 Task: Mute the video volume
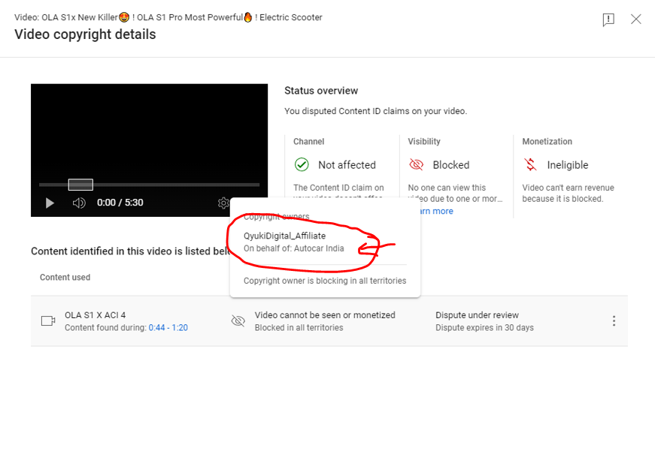[79, 203]
